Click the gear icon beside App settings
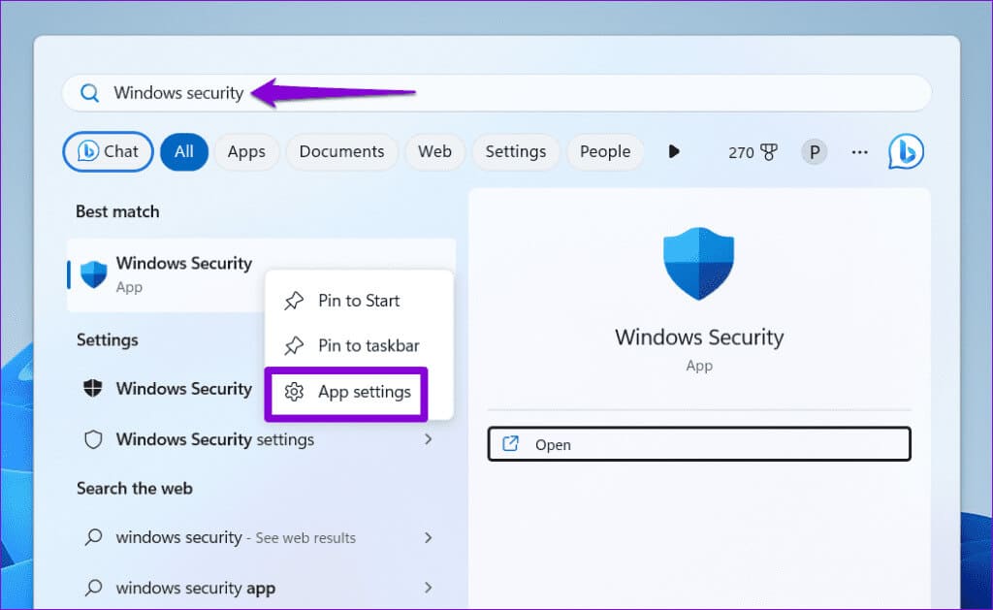The height and width of the screenshot is (610, 993). click(x=294, y=392)
